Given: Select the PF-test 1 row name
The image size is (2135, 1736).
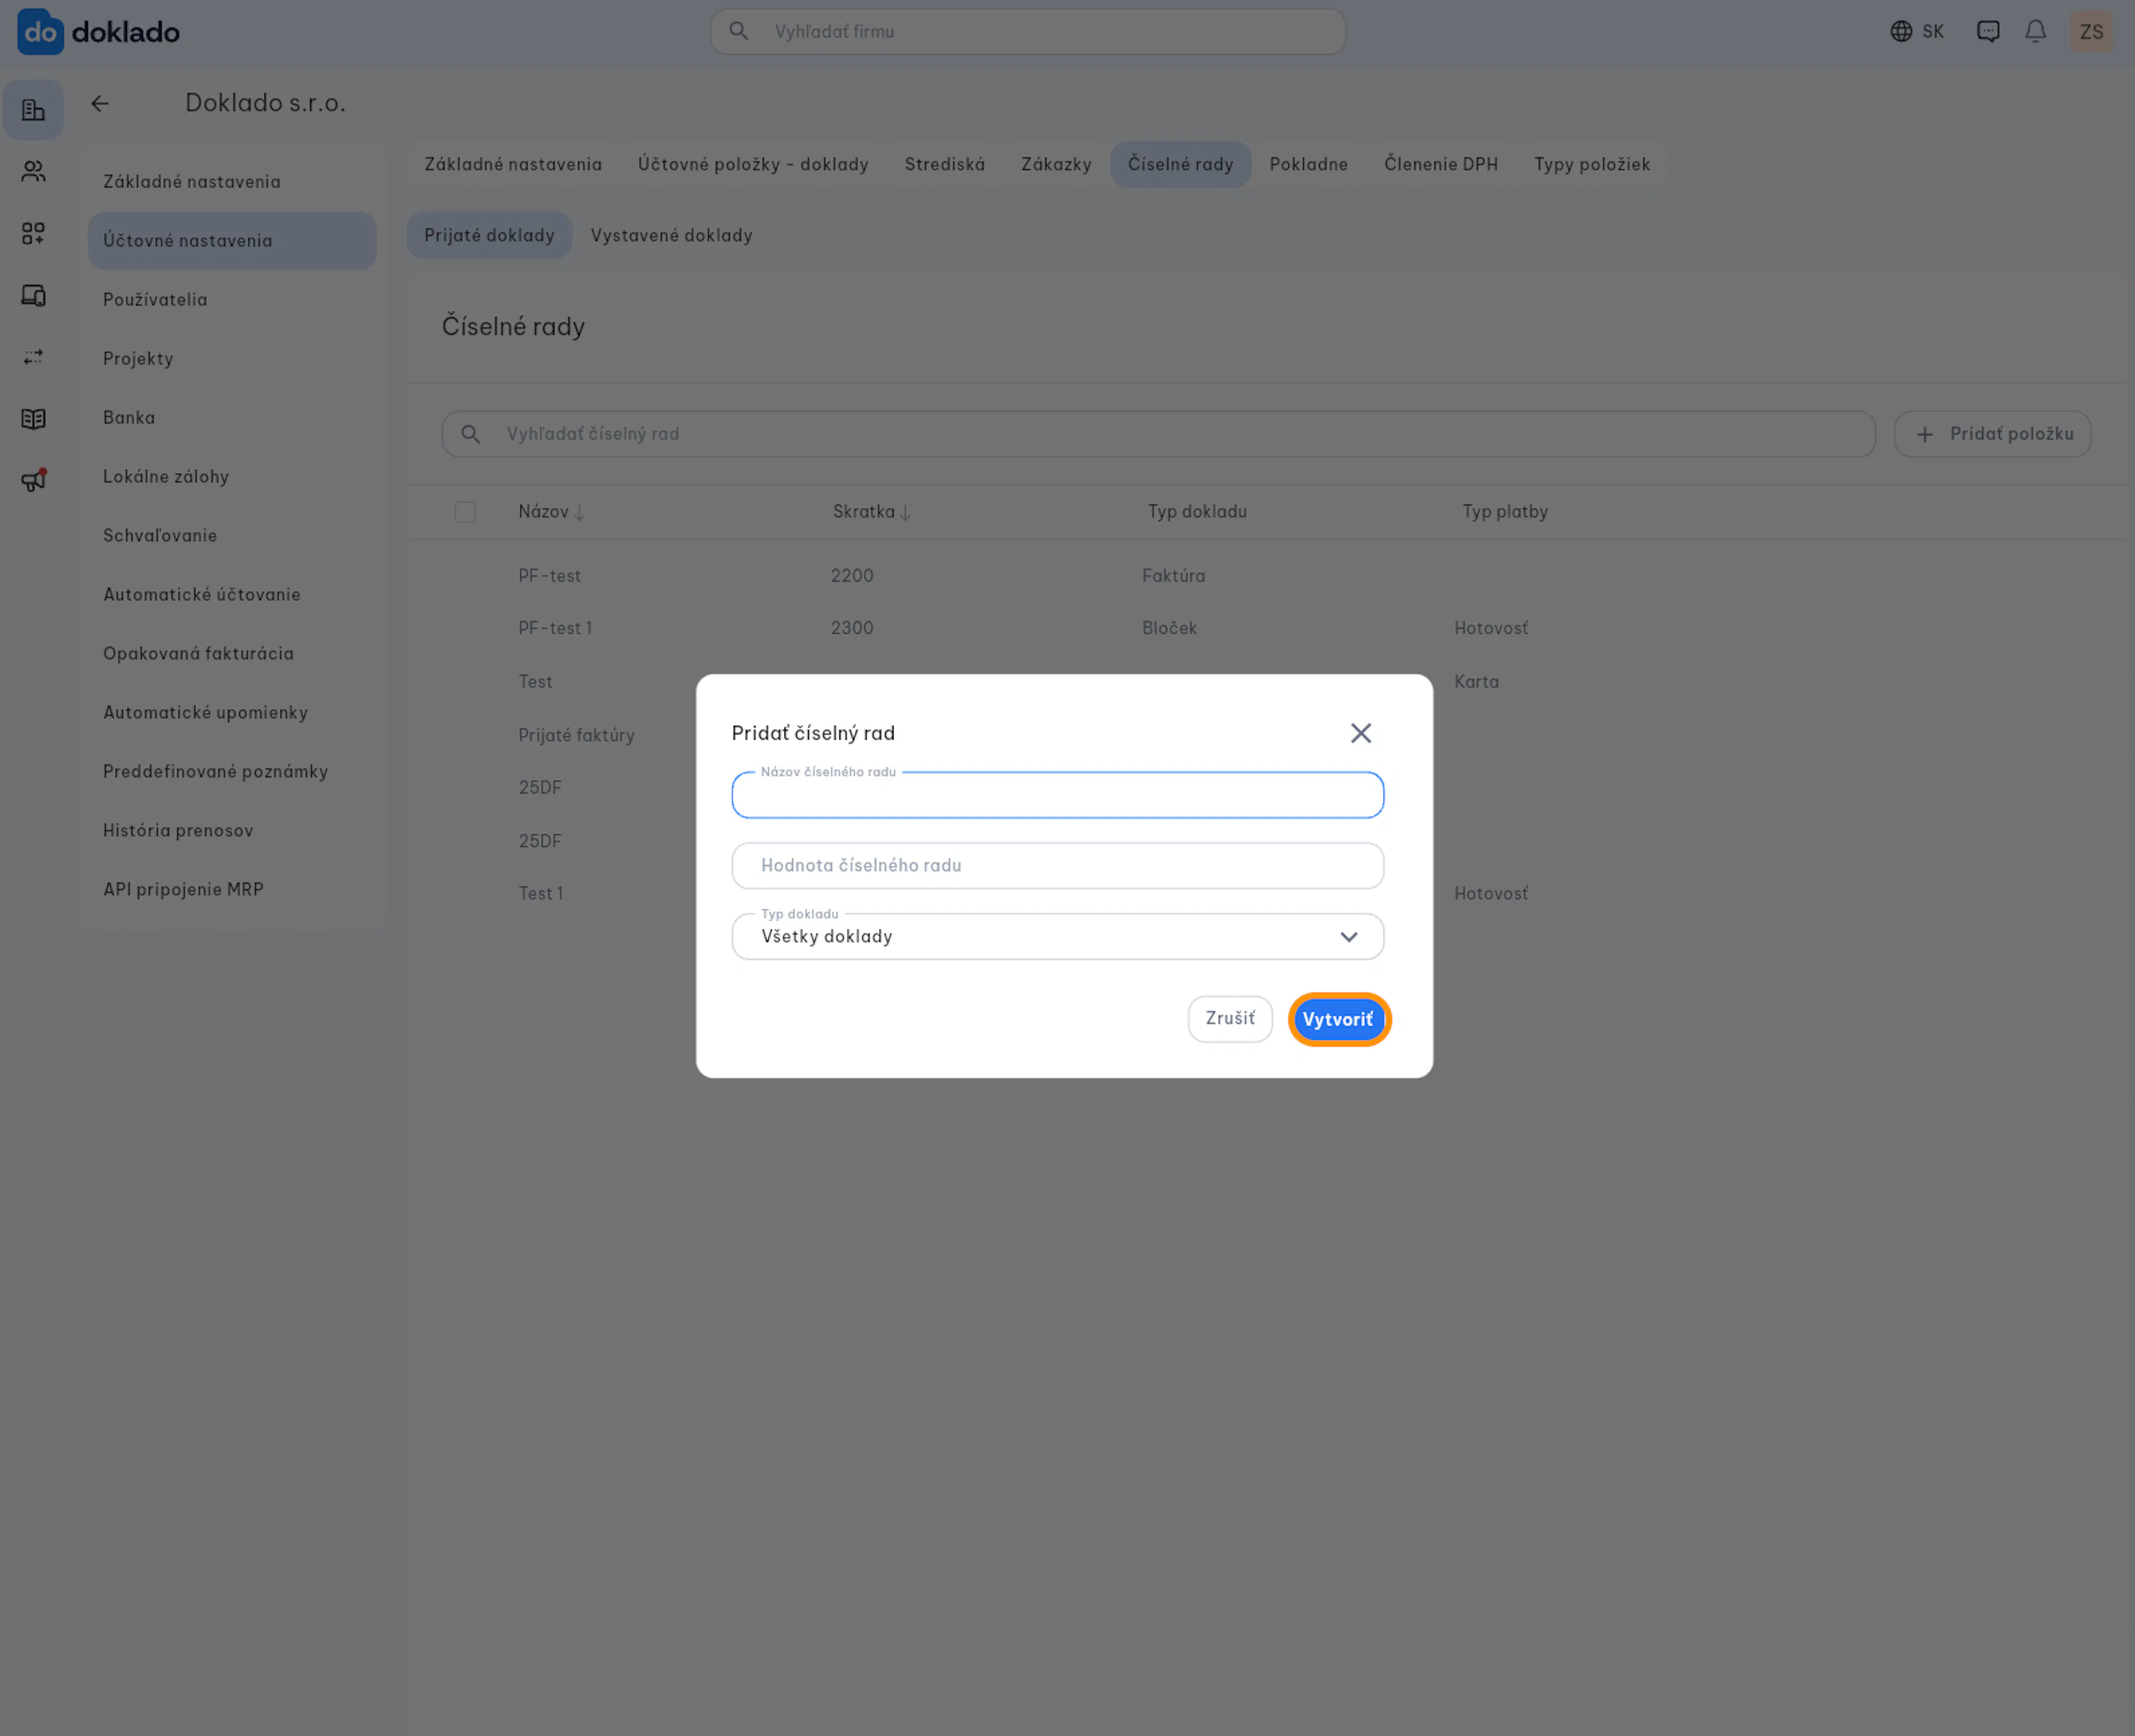Looking at the screenshot, I should 555,629.
